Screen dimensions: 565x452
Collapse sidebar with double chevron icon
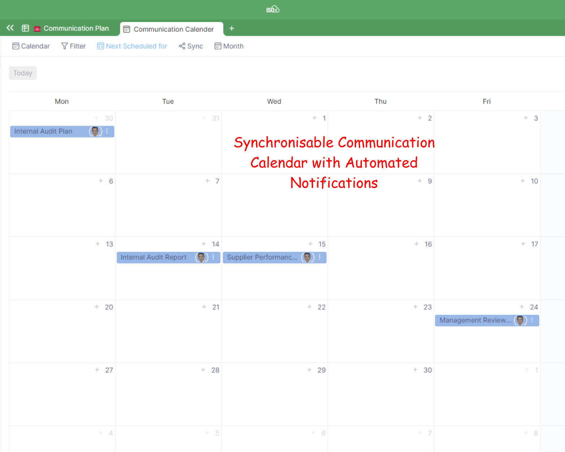10,28
